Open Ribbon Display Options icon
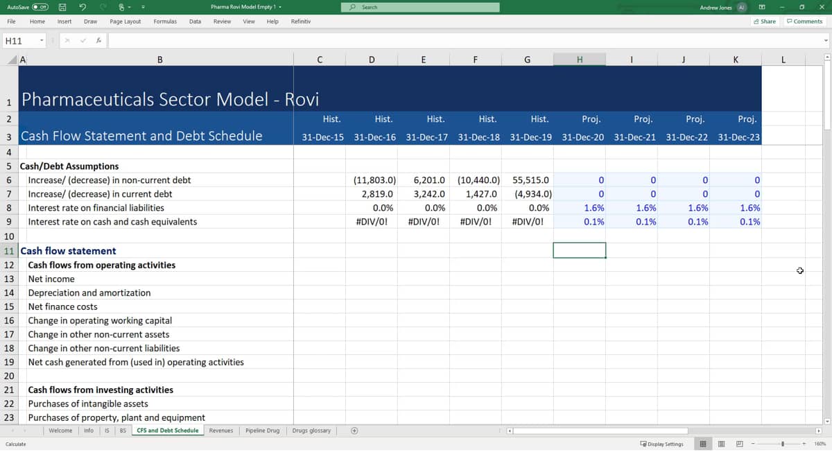The height and width of the screenshot is (468, 832). 762,7
